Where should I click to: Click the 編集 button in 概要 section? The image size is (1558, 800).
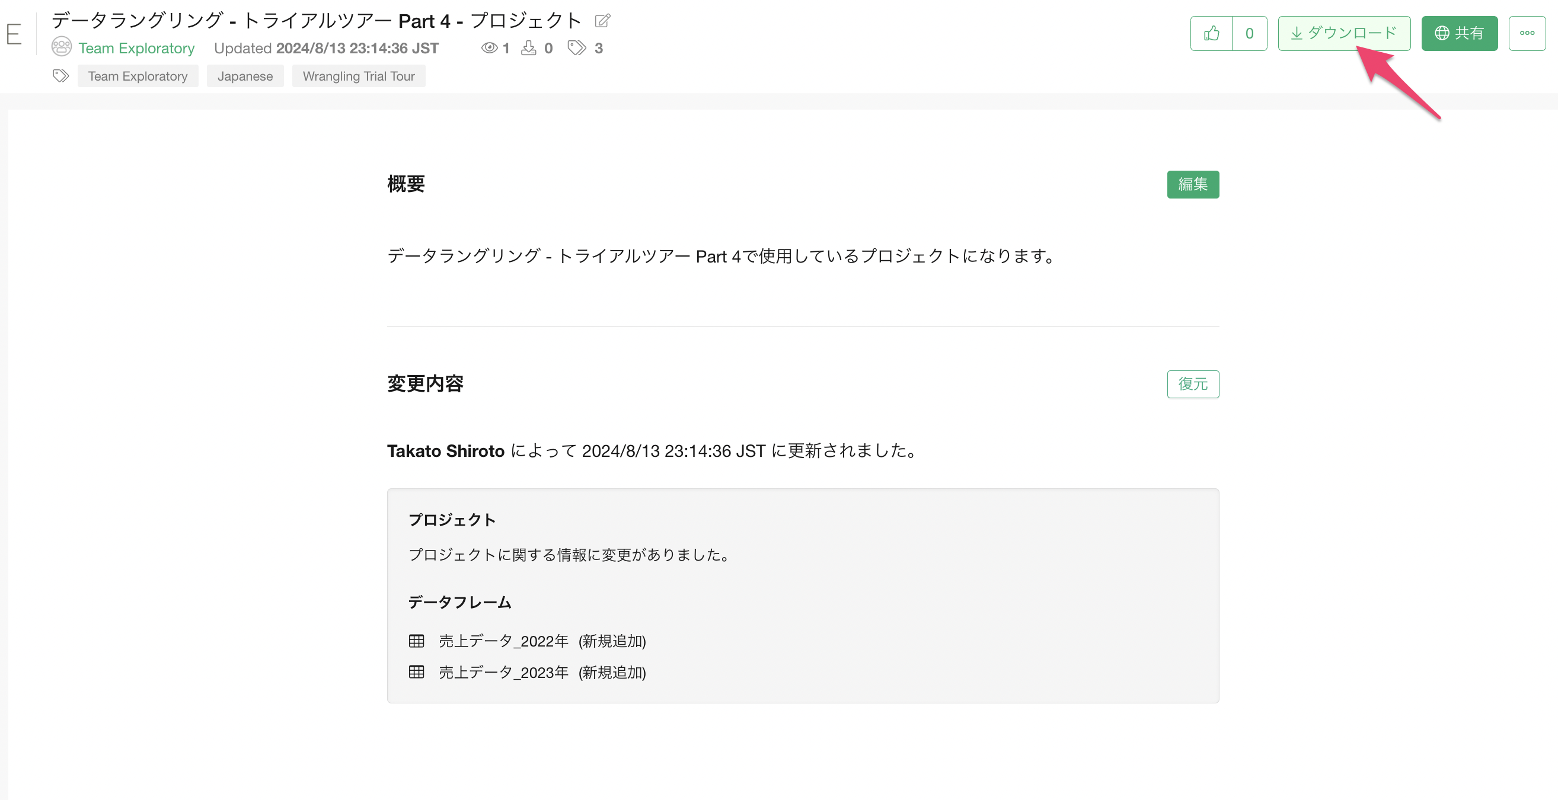pos(1193,184)
